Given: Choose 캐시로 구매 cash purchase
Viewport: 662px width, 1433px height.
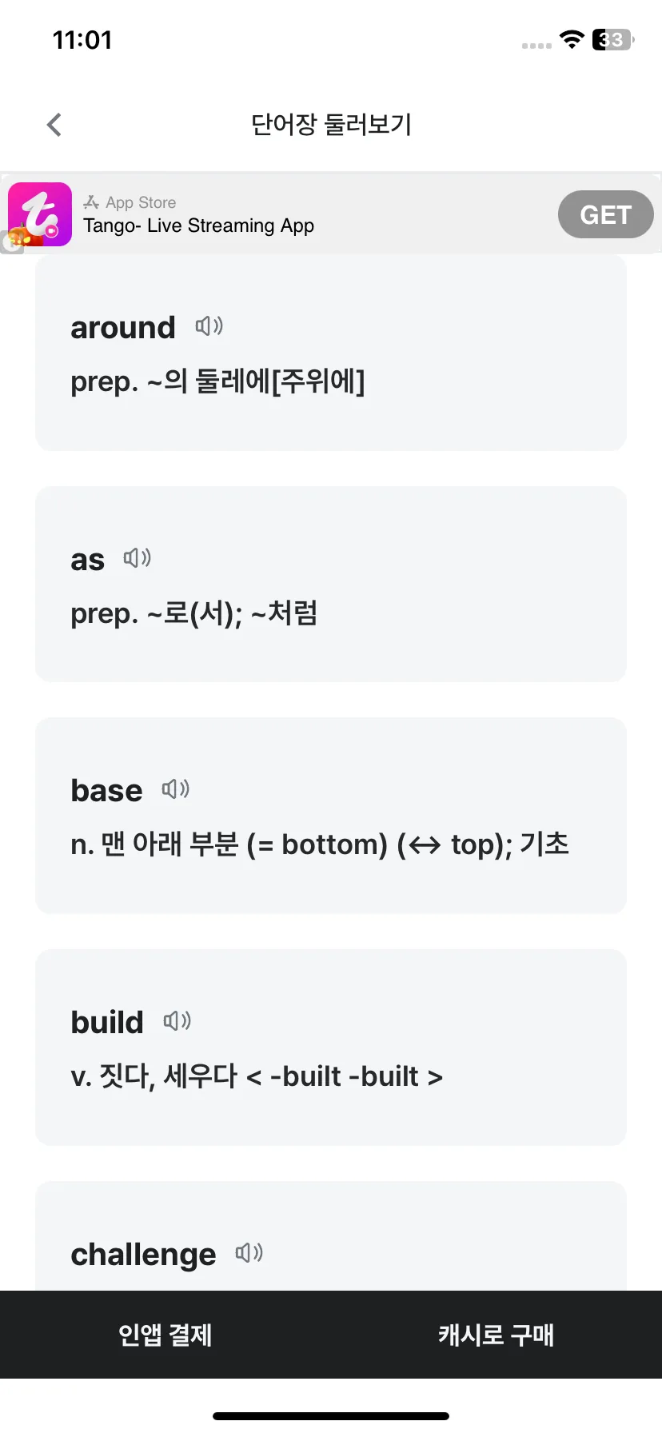Looking at the screenshot, I should 496,1335.
